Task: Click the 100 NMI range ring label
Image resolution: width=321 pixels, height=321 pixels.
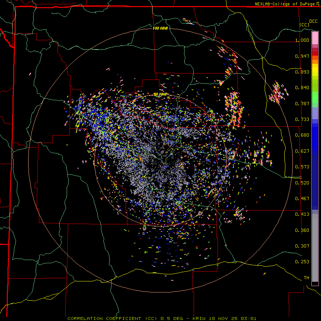Action: (160, 28)
